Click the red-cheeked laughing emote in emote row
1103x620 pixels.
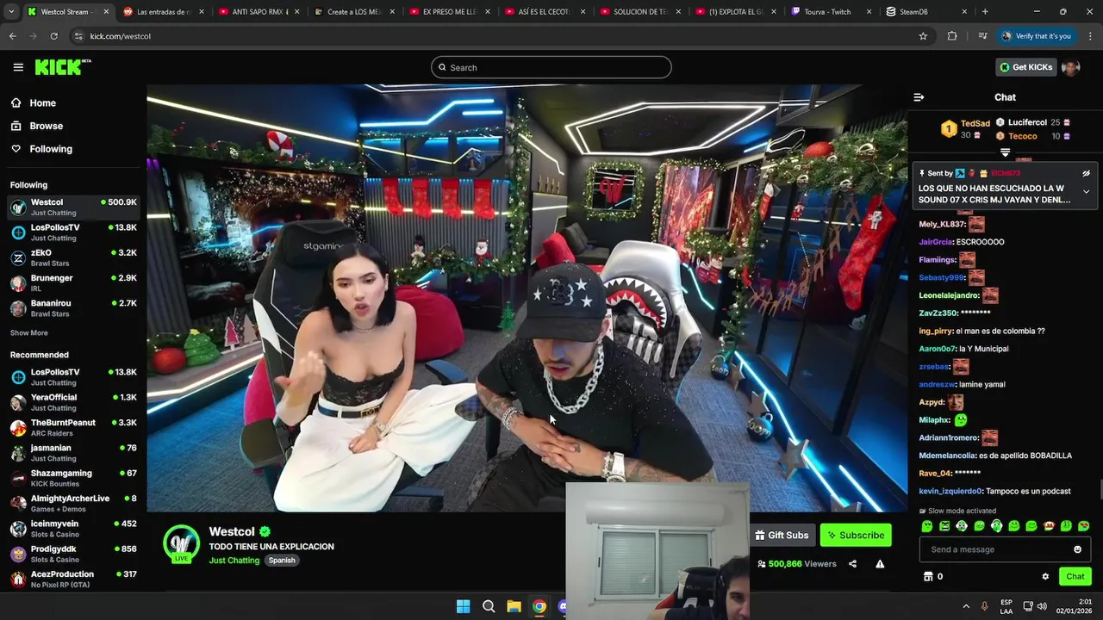coord(1049,526)
